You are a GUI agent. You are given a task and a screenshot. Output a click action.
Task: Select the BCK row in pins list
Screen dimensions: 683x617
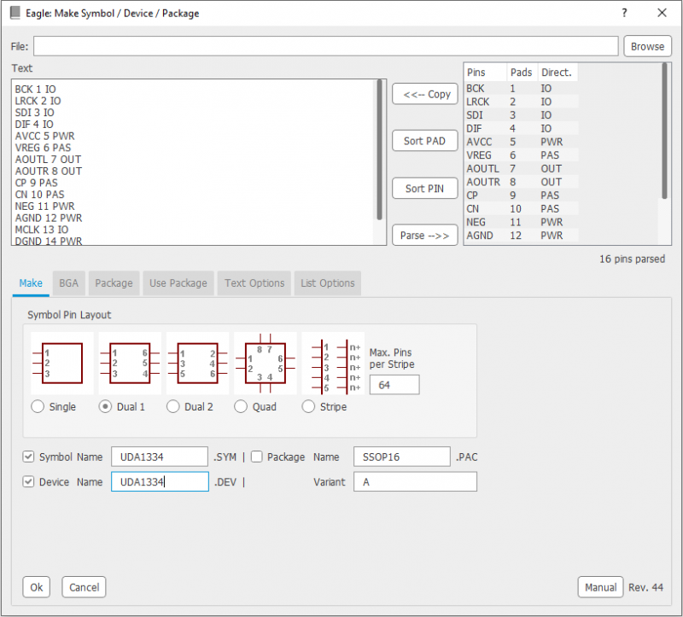click(521, 89)
